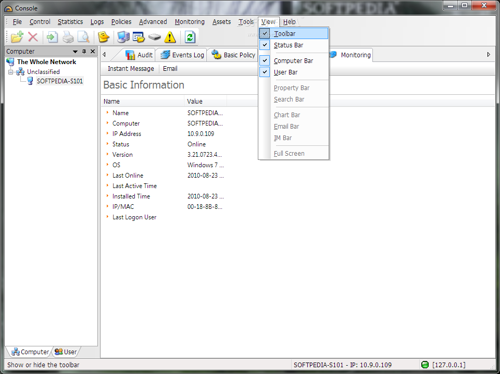Click the Last Active Time row
Image resolution: width=500 pixels, height=374 pixels.
point(134,185)
